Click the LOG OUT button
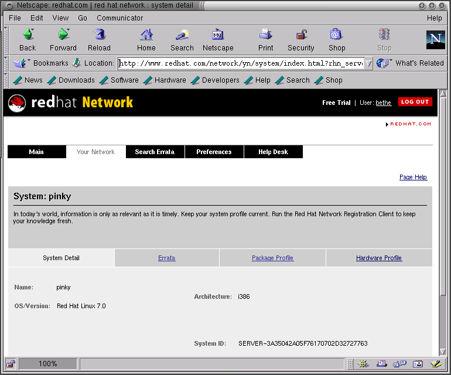This screenshot has height=375, width=451. click(x=415, y=102)
